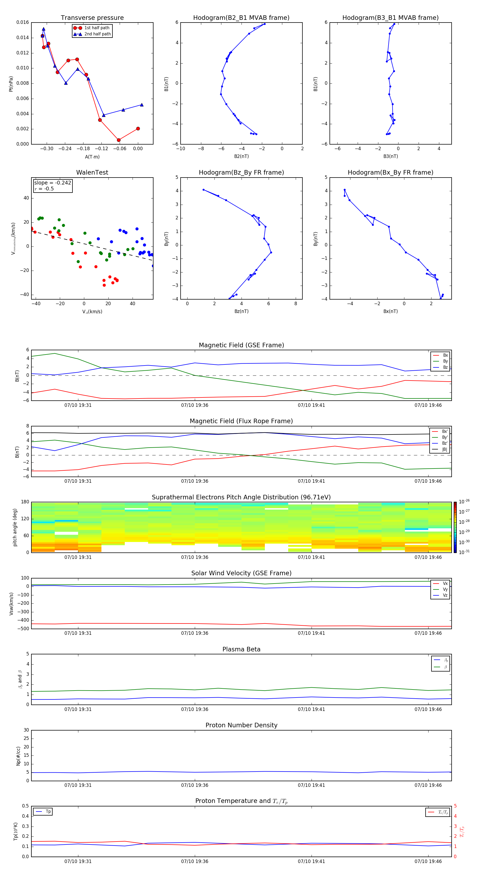Click the '2nd half path' legend entry
The height and width of the screenshot is (885, 483).
[x=92, y=34]
